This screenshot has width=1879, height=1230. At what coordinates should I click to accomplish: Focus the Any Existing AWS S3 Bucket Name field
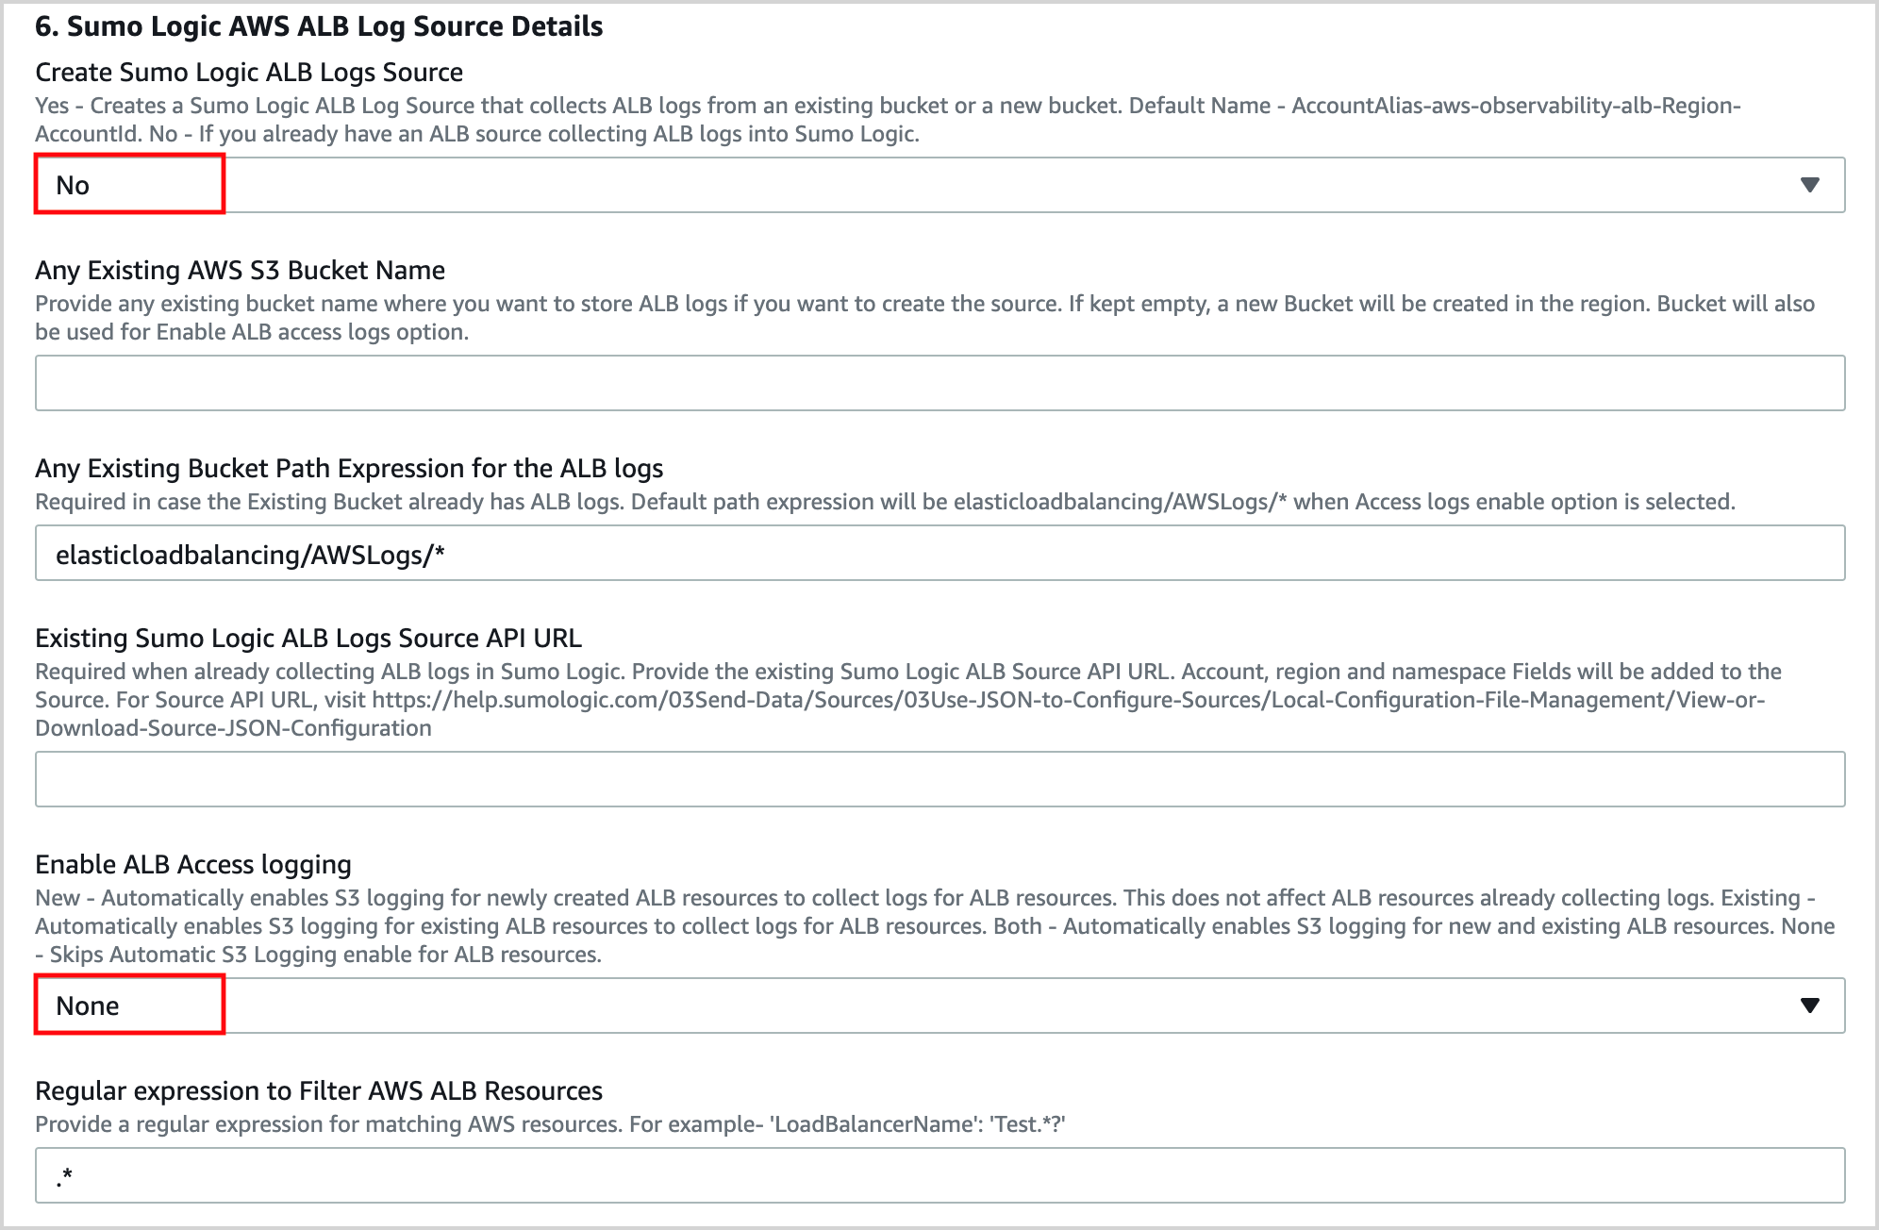(x=939, y=383)
